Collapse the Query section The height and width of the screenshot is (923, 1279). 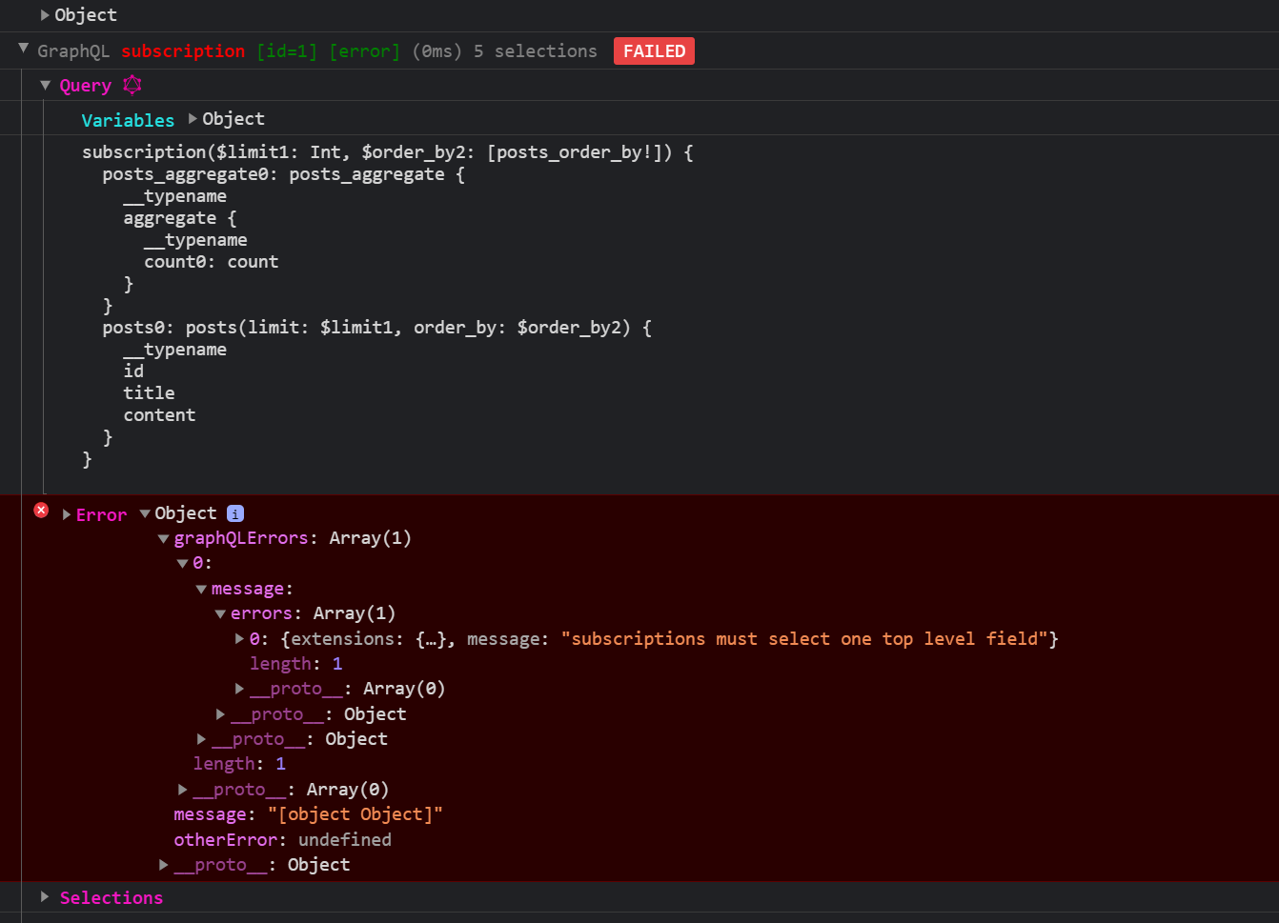point(45,85)
